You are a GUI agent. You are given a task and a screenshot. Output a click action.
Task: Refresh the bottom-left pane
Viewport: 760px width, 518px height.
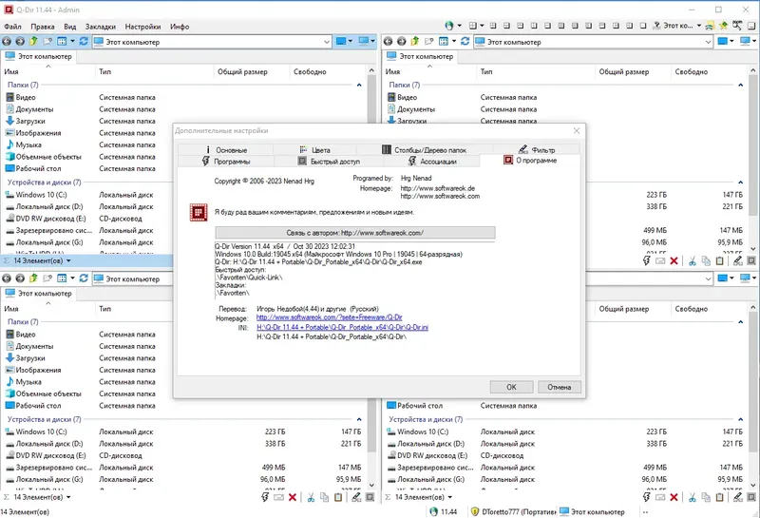click(x=84, y=278)
